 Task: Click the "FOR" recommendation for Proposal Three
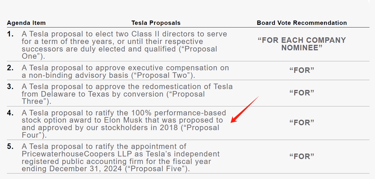click(302, 93)
